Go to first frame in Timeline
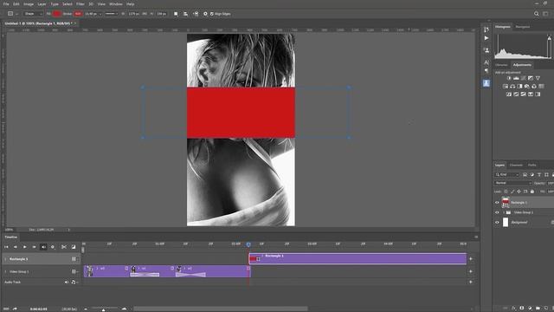 (x=6, y=247)
